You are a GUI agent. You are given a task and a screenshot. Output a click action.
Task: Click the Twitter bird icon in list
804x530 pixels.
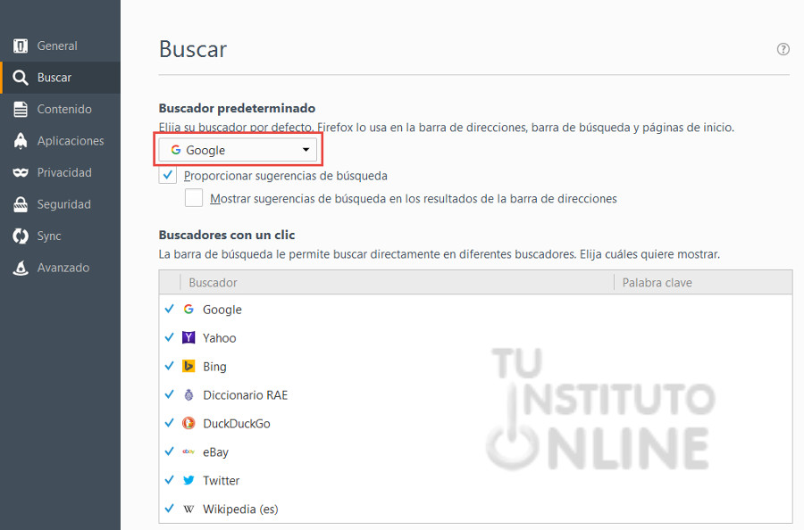(188, 480)
